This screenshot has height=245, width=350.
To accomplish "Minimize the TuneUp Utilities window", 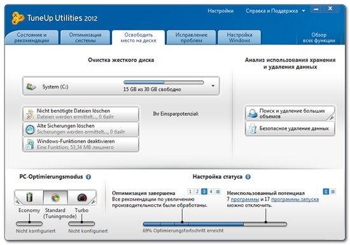I will click(316, 10).
